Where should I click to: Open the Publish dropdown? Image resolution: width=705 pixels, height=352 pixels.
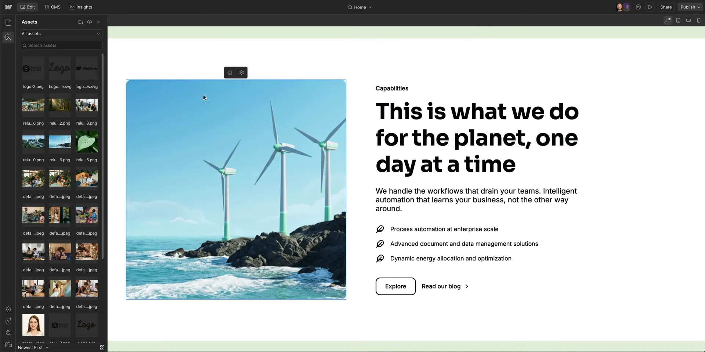pos(690,7)
